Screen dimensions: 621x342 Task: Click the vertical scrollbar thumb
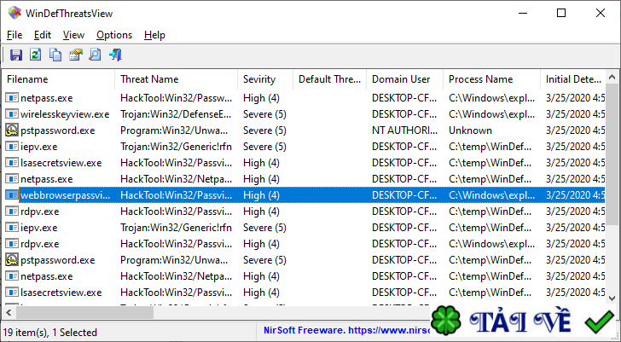coord(612,154)
